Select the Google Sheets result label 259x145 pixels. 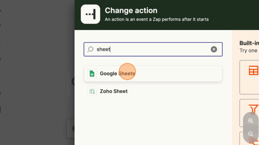click(x=117, y=74)
